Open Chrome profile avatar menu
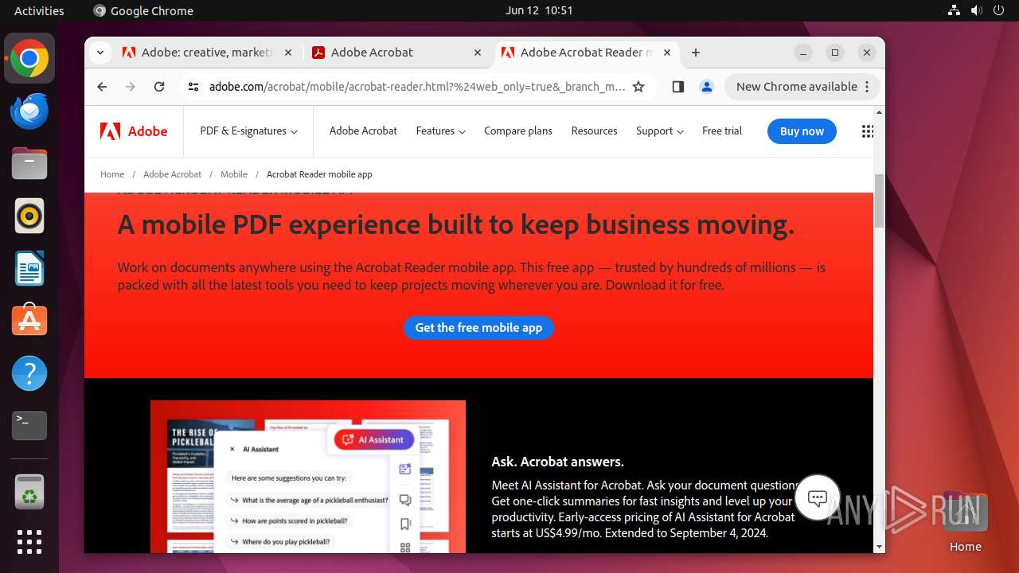1019x573 pixels. [x=706, y=87]
